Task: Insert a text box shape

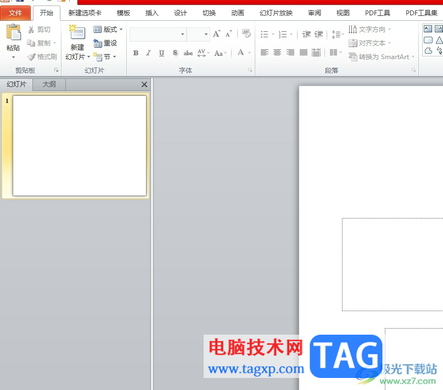Action: pyautogui.click(x=428, y=29)
